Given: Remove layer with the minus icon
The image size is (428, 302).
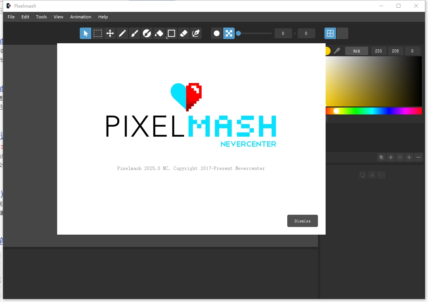Looking at the screenshot, I should 418,157.
